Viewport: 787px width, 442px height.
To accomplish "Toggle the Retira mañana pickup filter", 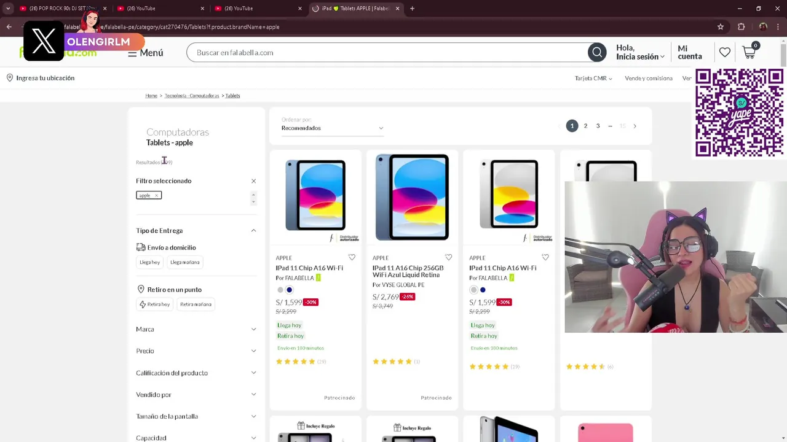I will point(196,304).
